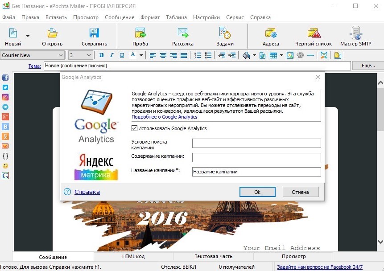Click the Telegram icon in left sidebar
Image resolution: width=384 pixels, height=271 pixels.
5,107
